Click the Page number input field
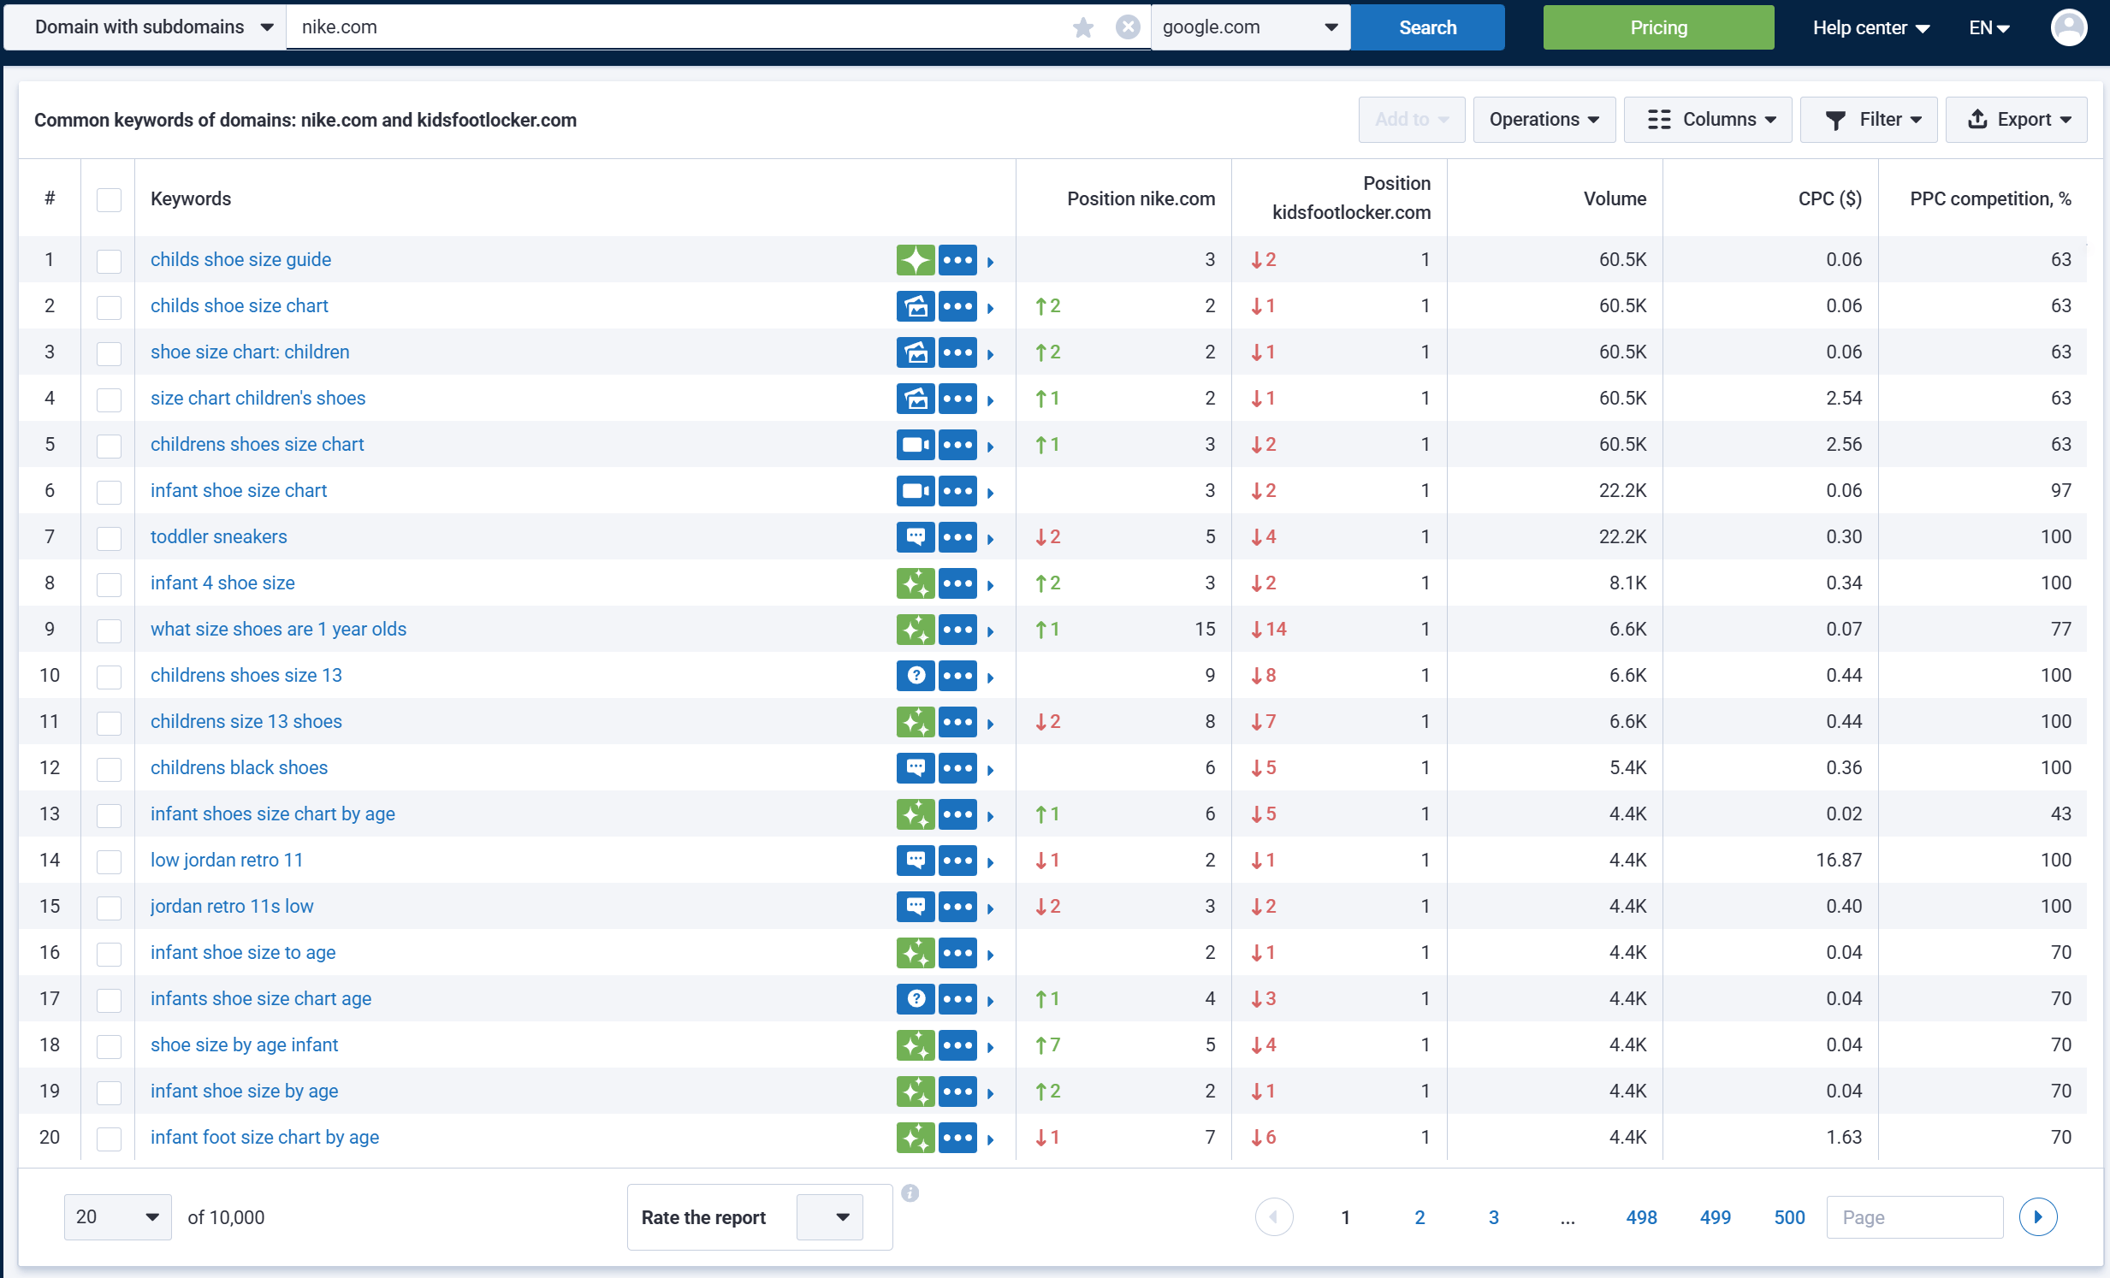2110x1278 pixels. point(1915,1216)
